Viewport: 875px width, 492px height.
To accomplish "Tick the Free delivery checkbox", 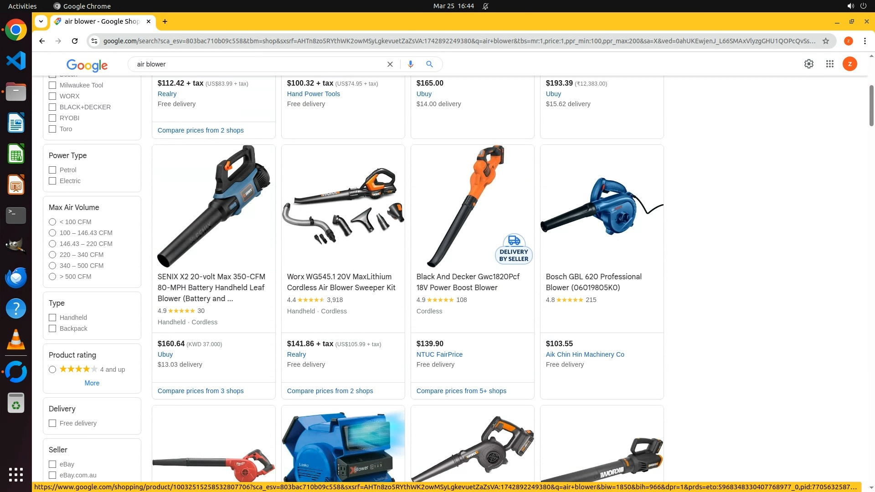I will (x=52, y=423).
